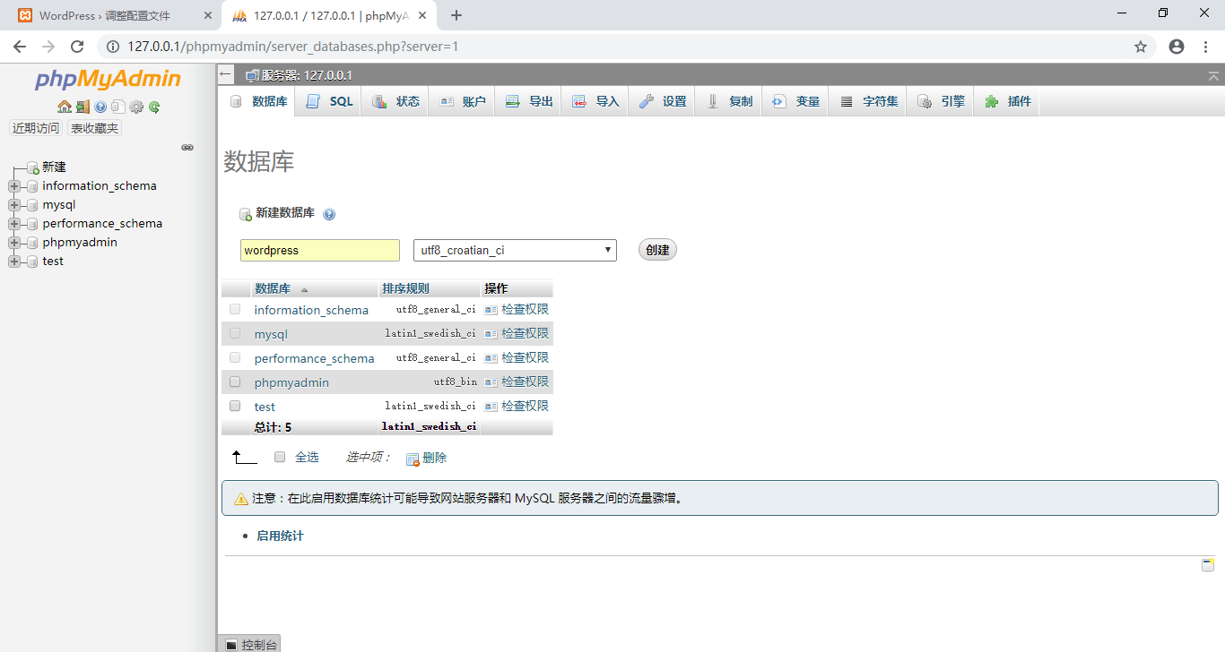Click the console icon beside 控制台

(x=231, y=645)
